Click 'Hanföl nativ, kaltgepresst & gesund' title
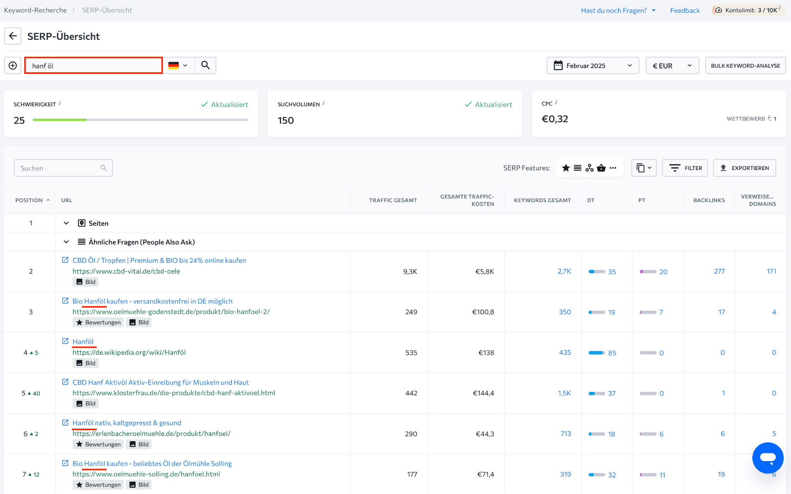This screenshot has height=494, width=791. (x=127, y=422)
